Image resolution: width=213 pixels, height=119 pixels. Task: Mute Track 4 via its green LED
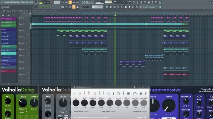29,41
